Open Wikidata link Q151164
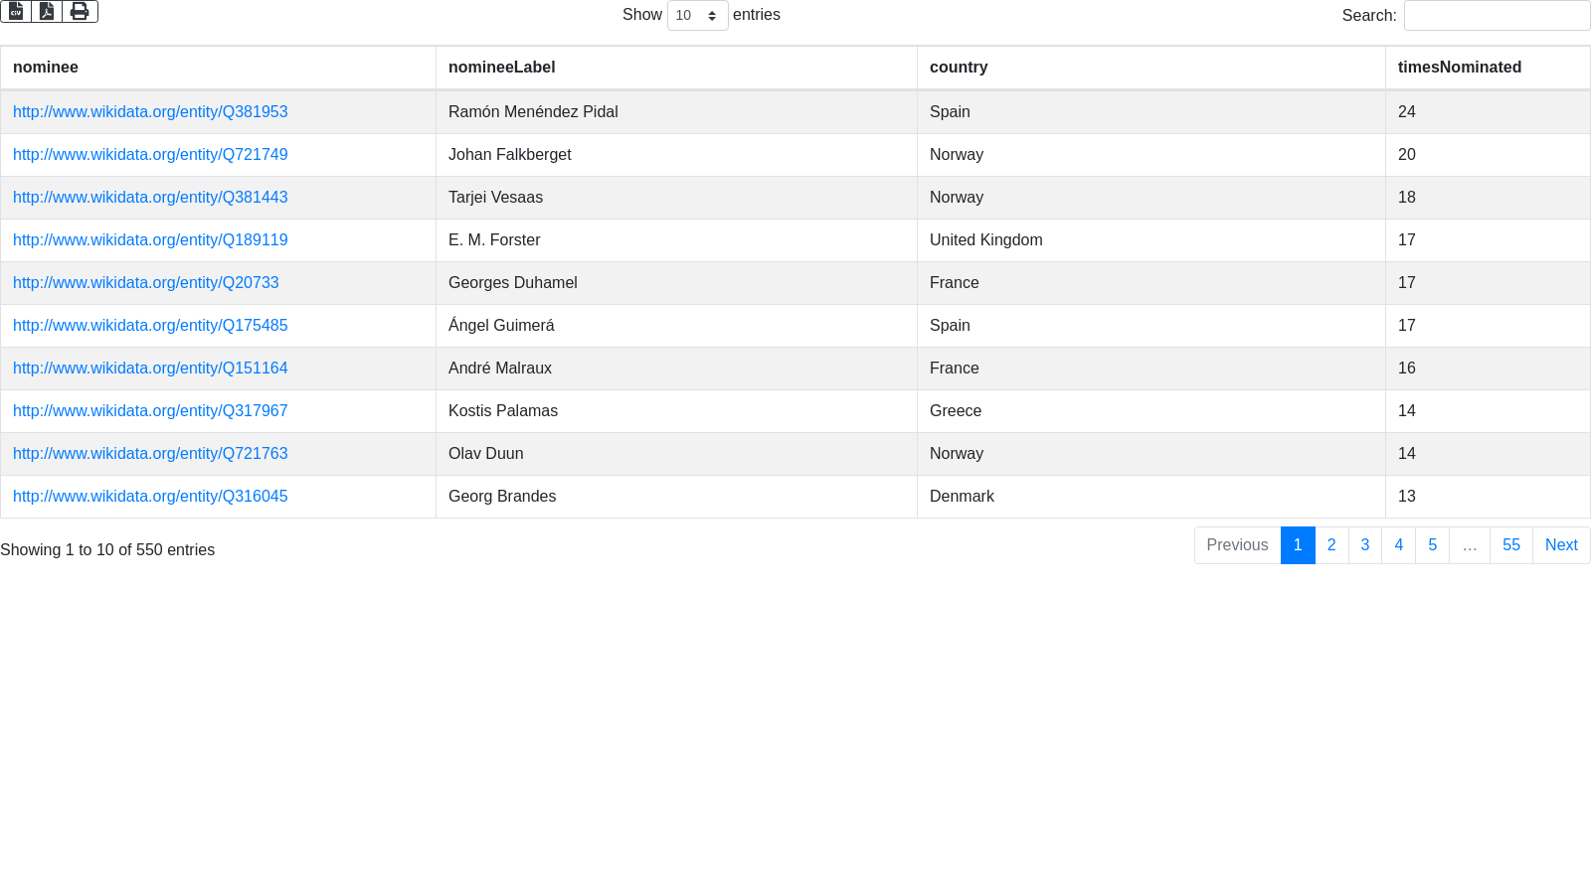 click(150, 369)
